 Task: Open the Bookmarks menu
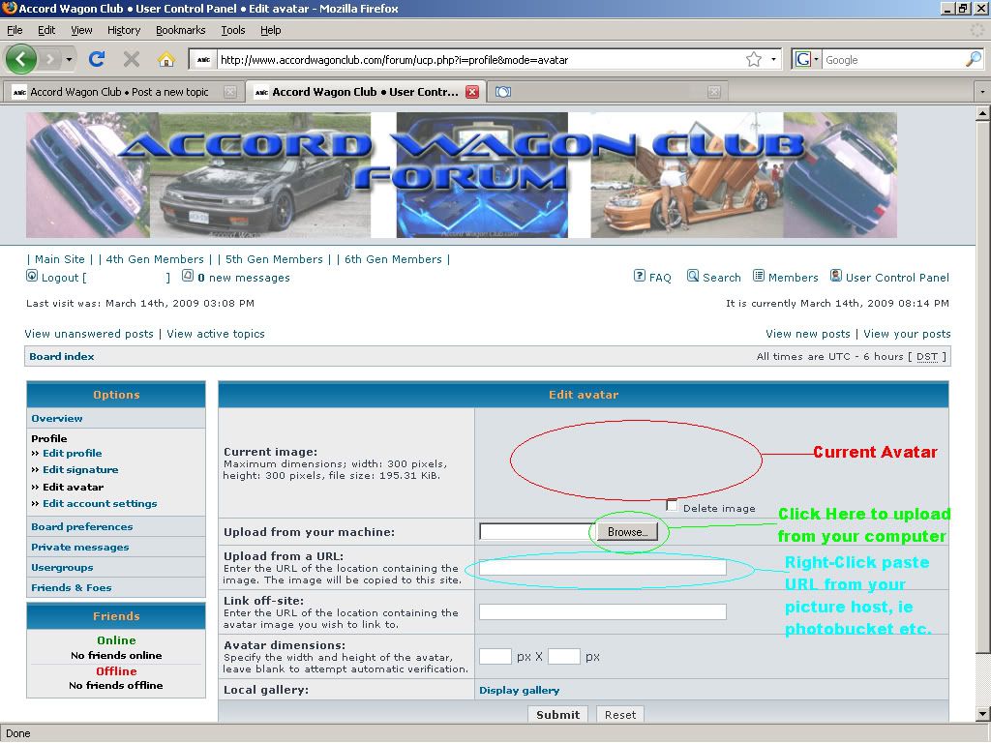(181, 30)
